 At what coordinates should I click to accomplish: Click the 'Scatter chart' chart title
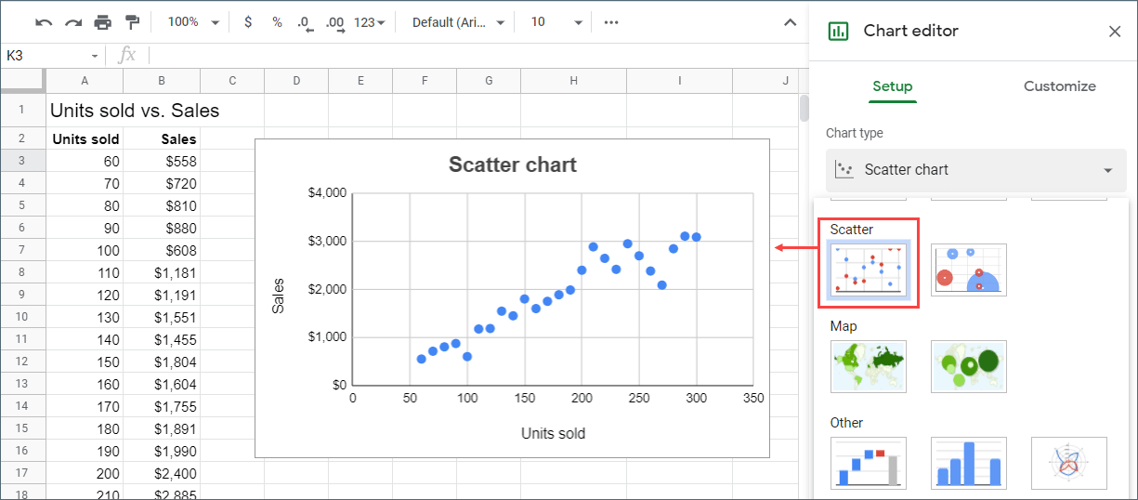pyautogui.click(x=512, y=165)
